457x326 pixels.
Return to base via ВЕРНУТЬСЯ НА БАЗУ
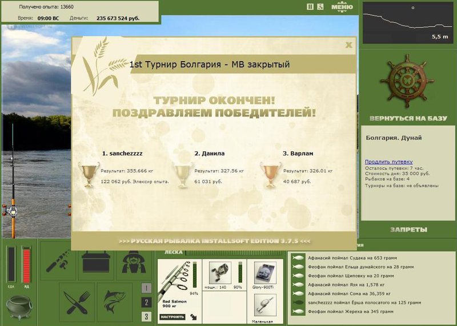coord(408,118)
